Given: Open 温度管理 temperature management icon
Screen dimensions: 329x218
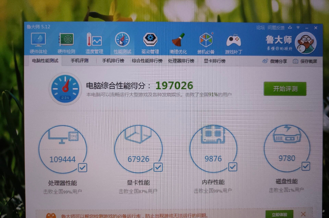Looking at the screenshot, I should click(94, 39).
